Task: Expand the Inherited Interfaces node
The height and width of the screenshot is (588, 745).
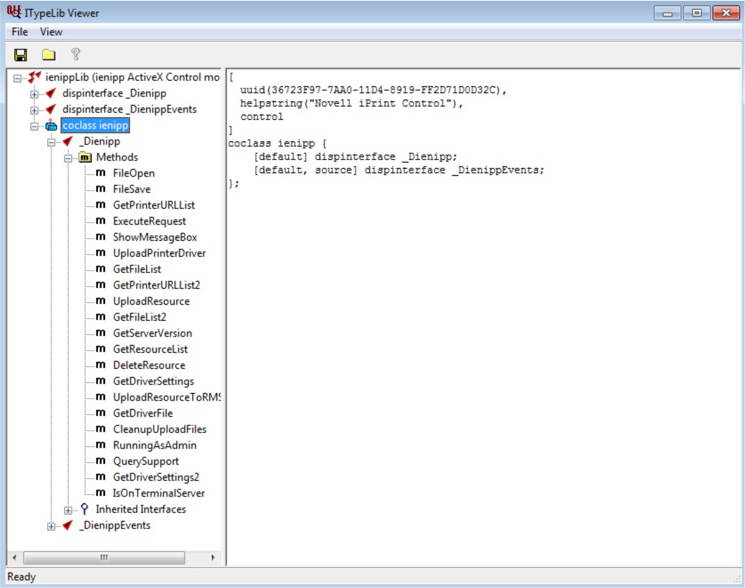Action: click(x=68, y=510)
